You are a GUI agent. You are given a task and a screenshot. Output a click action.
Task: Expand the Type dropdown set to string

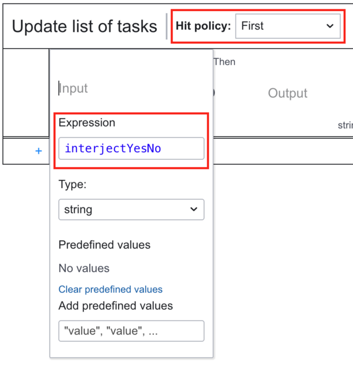132,209
